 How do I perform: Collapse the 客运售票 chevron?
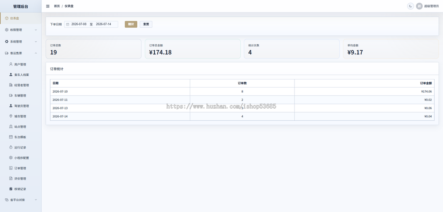coord(36,53)
